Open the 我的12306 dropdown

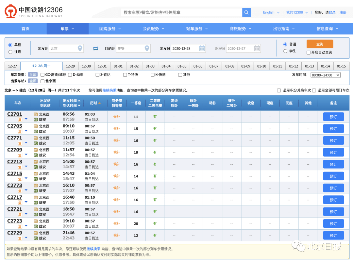(295, 12)
